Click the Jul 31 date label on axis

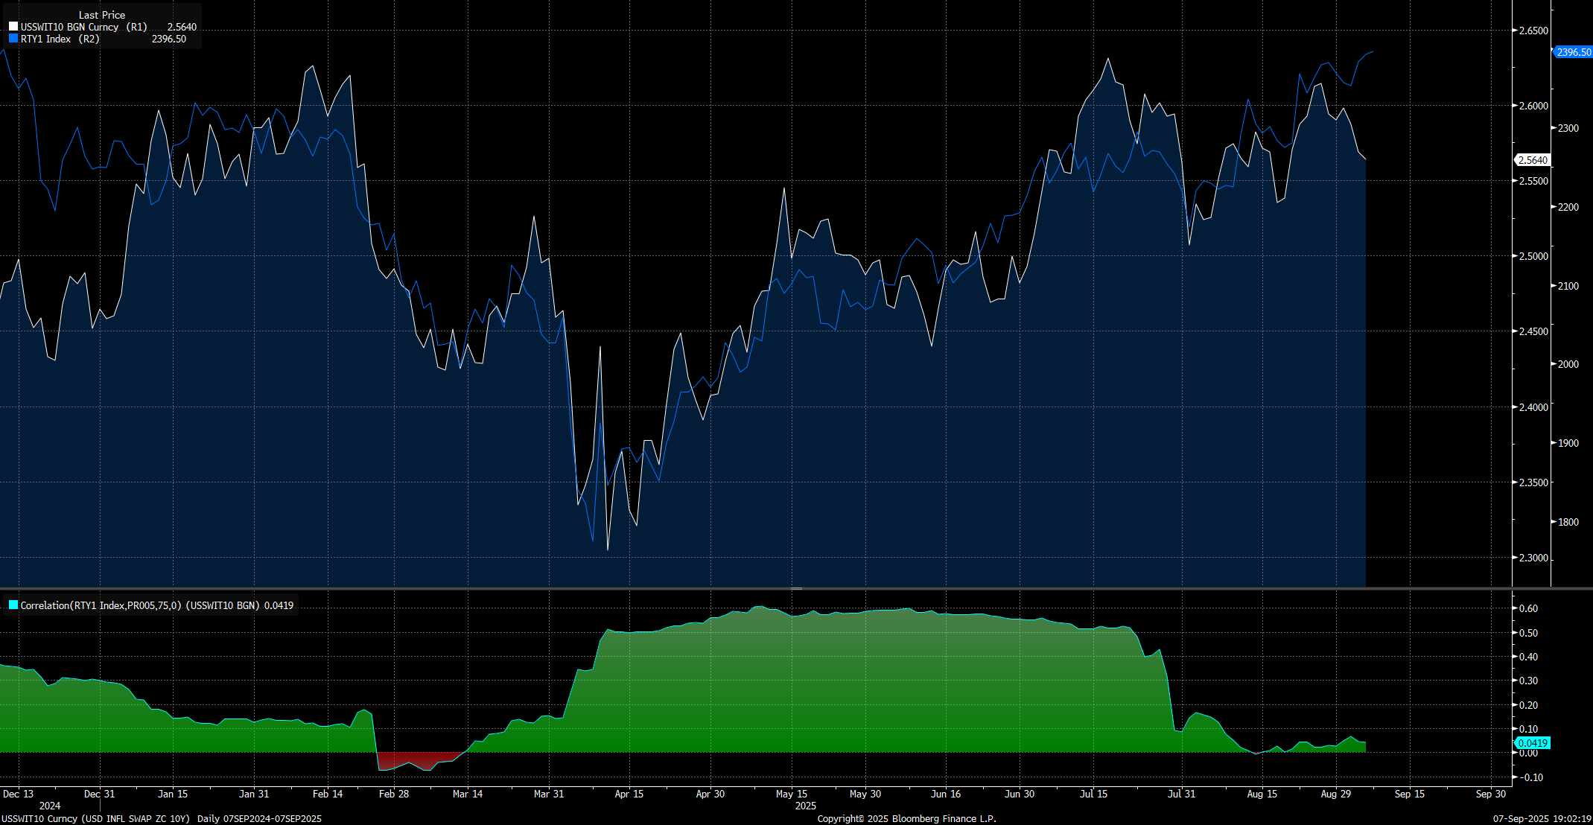click(1181, 794)
